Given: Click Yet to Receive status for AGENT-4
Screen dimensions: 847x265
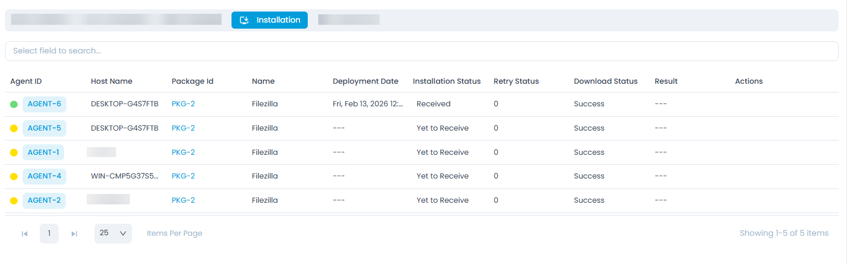Looking at the screenshot, I should 443,176.
